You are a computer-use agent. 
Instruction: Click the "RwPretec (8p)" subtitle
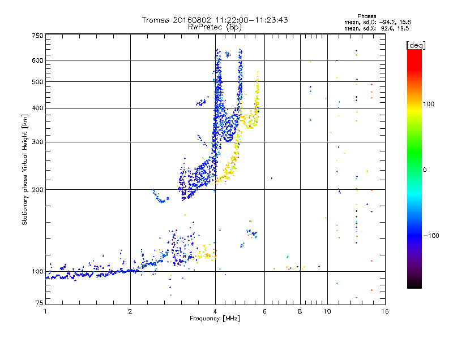[215, 27]
